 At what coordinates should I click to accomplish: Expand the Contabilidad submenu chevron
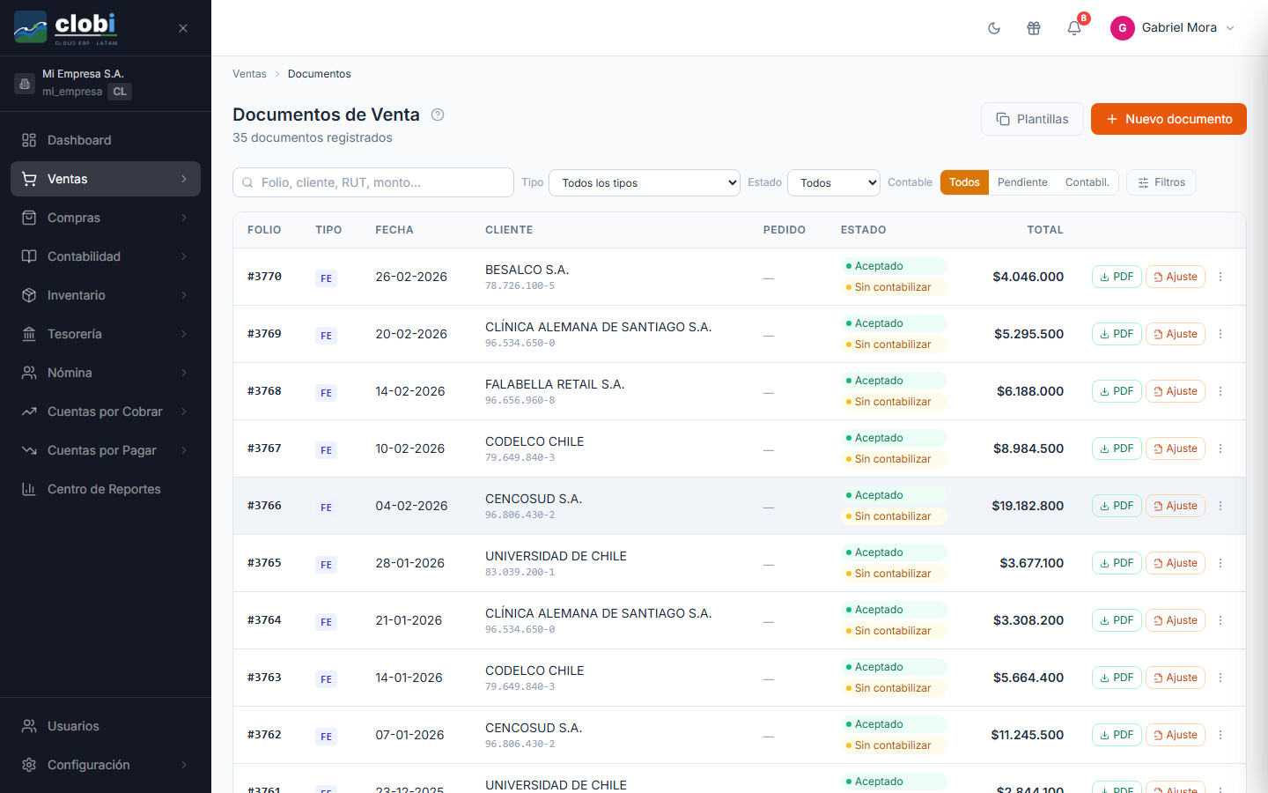click(184, 256)
